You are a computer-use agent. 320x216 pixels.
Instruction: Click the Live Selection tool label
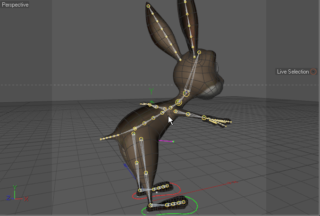click(x=293, y=72)
